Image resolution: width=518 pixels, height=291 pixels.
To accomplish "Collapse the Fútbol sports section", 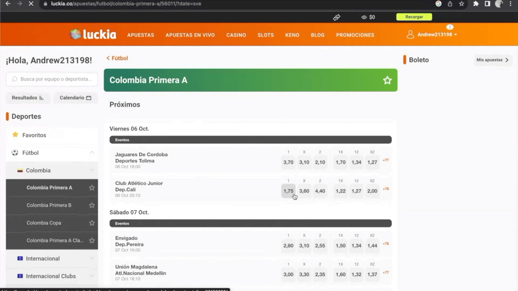I will click(x=92, y=153).
